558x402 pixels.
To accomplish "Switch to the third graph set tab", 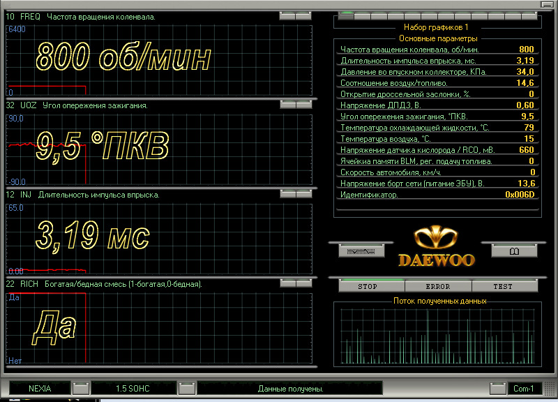I will pos(379,15).
